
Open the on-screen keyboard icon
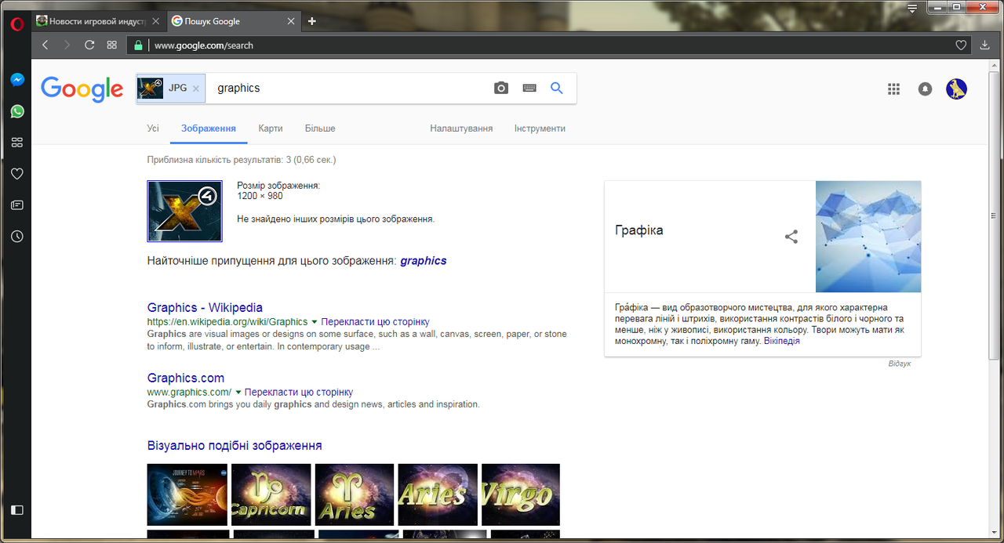coord(529,89)
